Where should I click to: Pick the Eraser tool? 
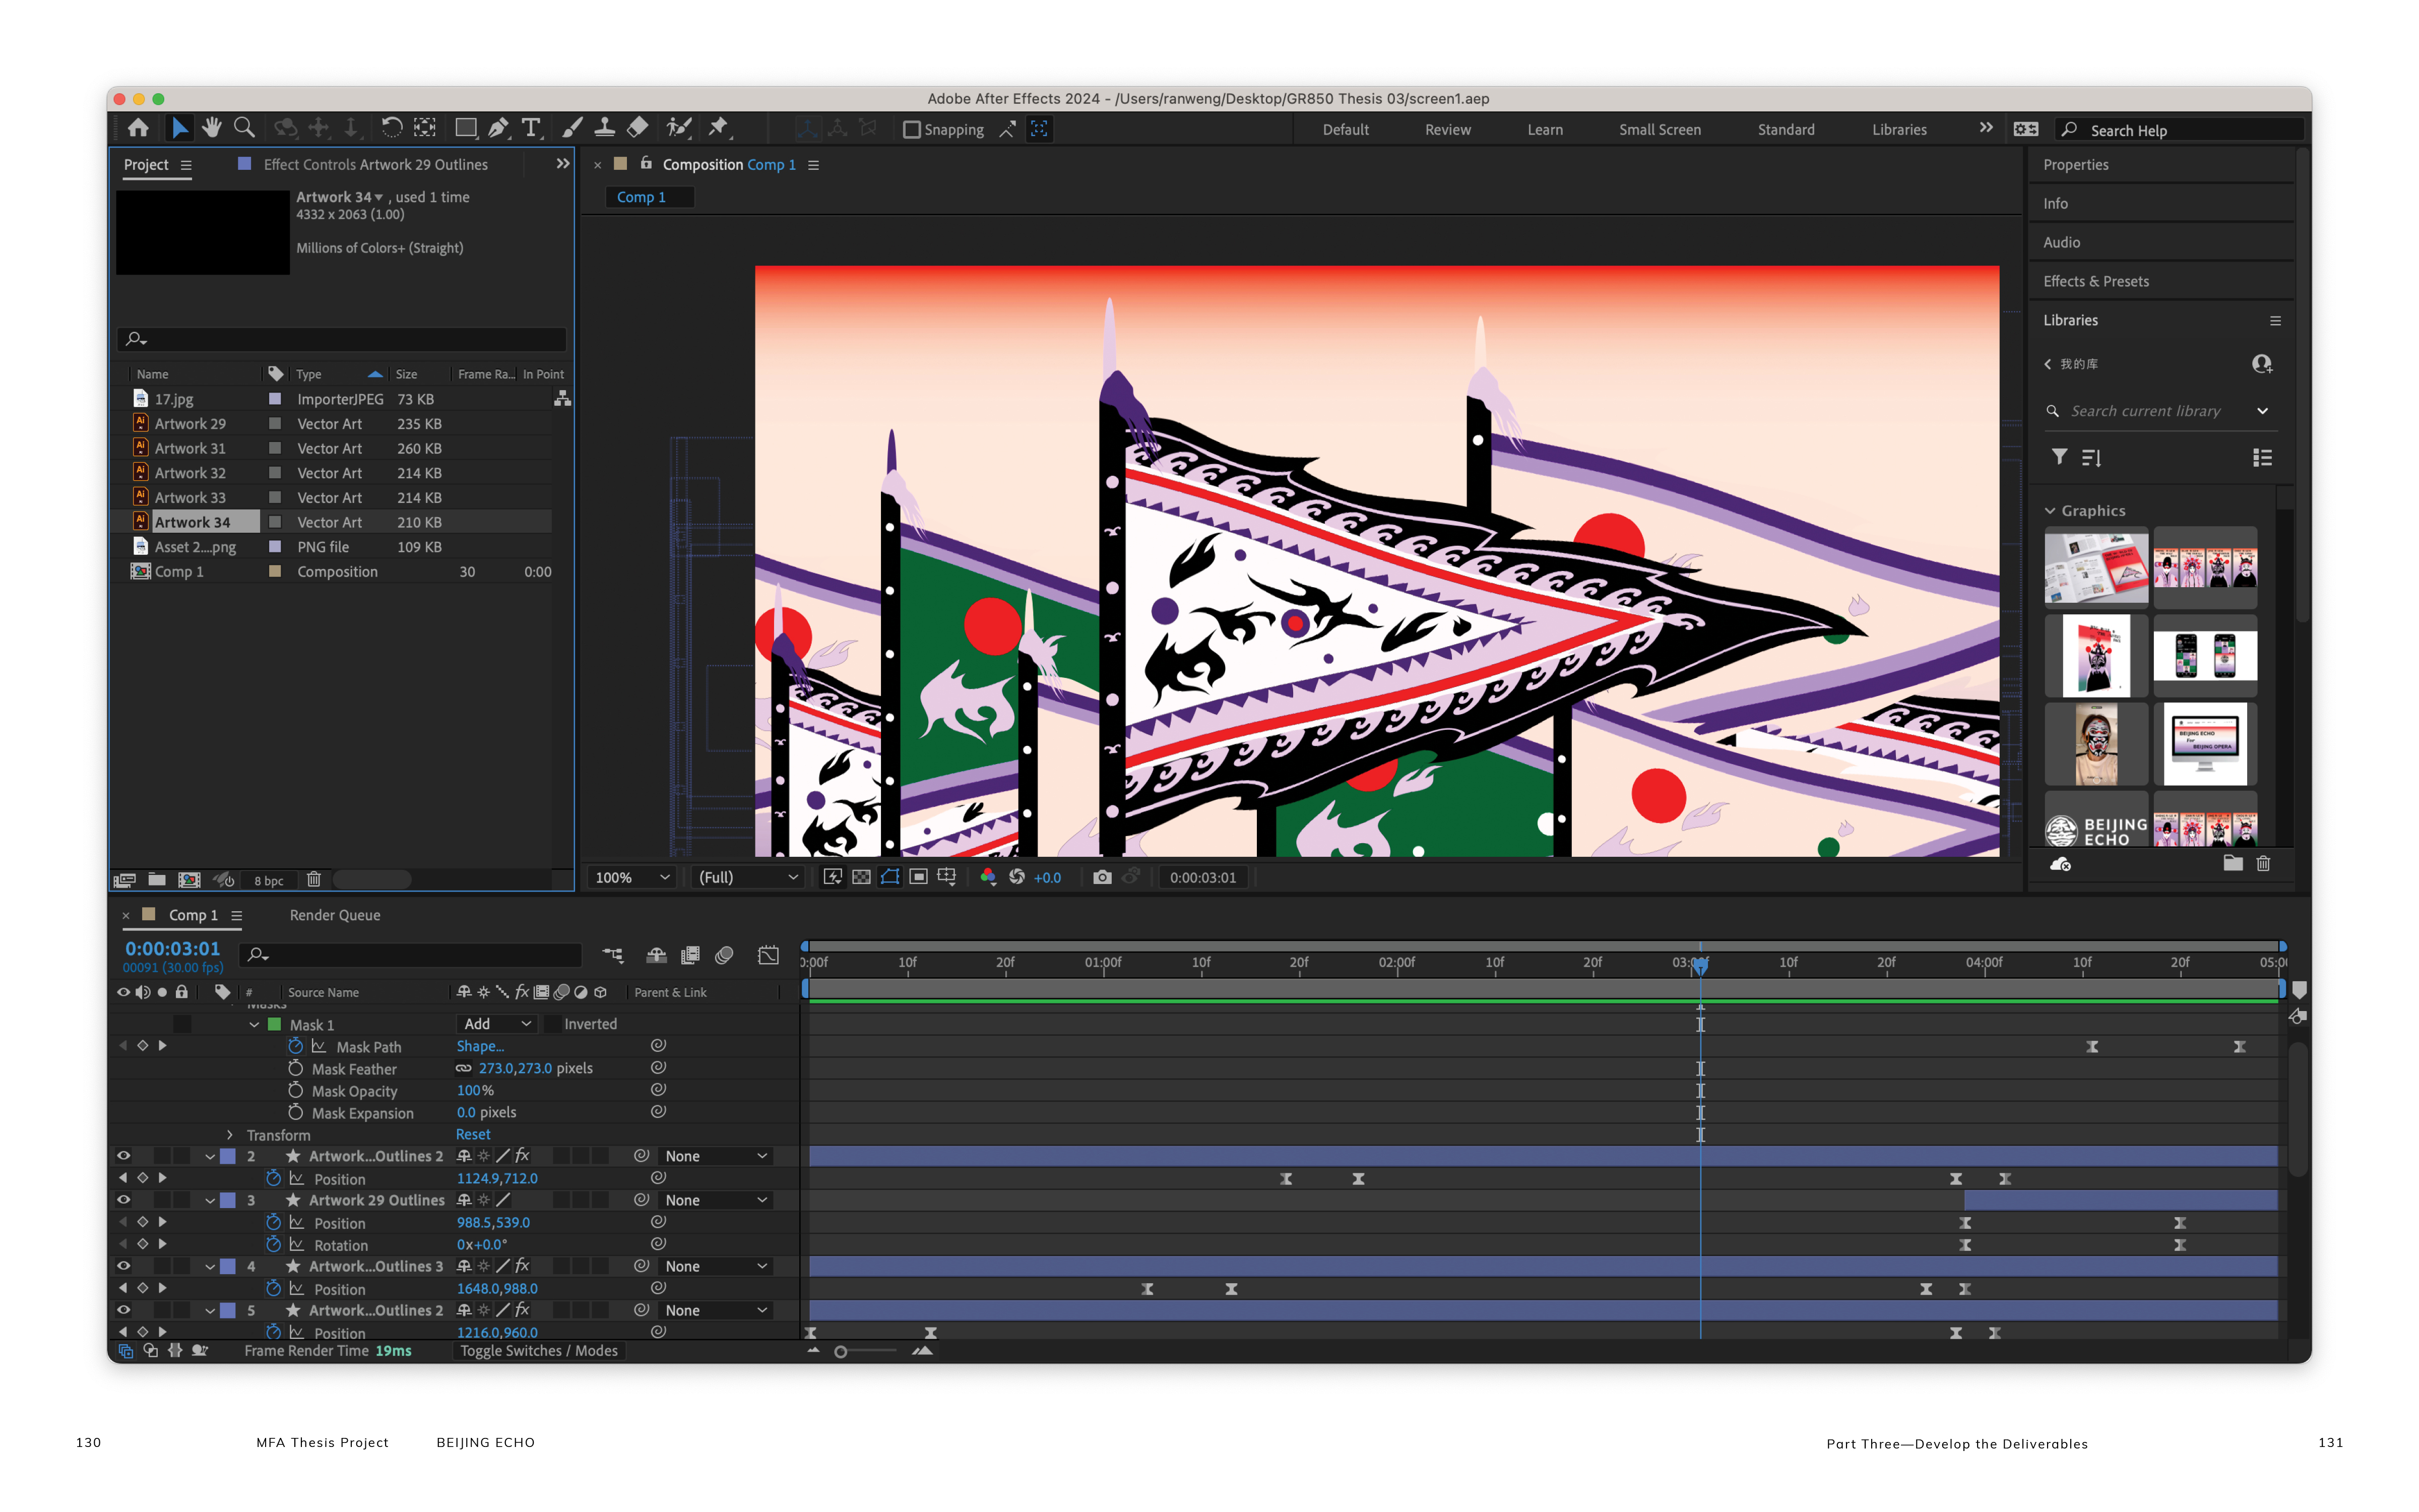point(638,128)
